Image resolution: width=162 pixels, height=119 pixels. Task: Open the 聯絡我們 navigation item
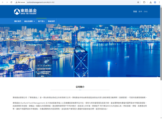tap(51, 21)
